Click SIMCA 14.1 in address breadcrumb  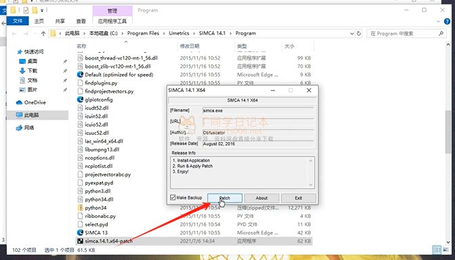pos(212,33)
